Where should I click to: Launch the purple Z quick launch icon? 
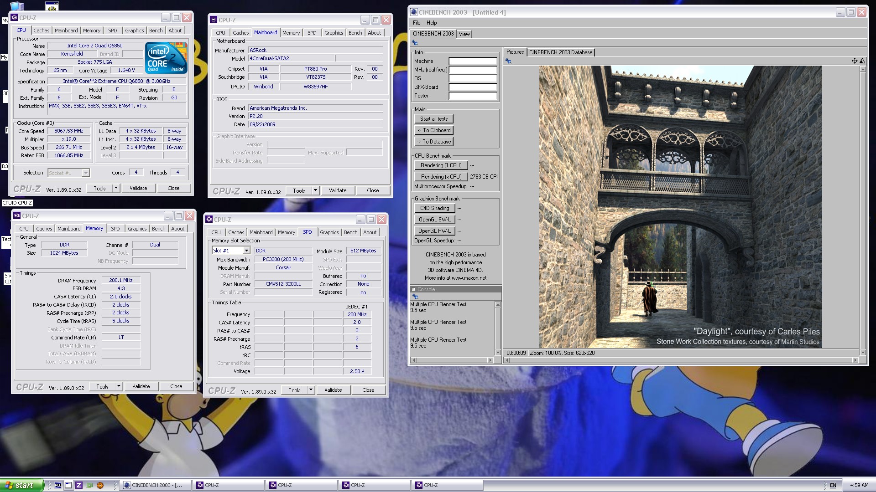coord(79,485)
